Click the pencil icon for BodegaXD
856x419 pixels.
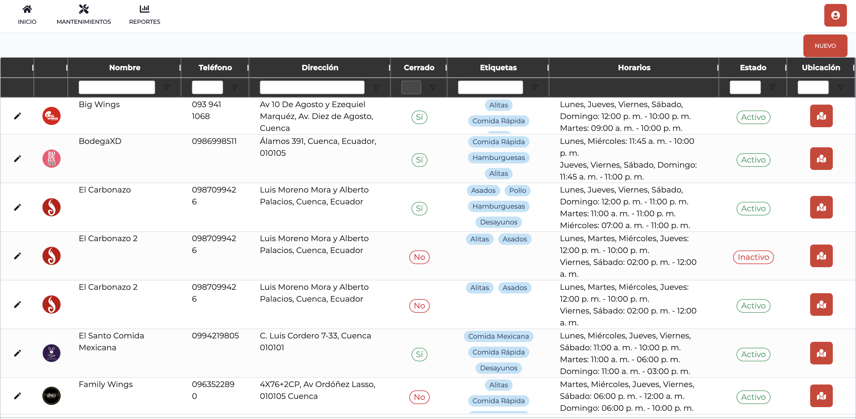[17, 159]
